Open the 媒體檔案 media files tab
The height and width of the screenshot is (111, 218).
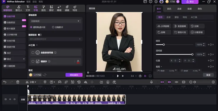8,8
